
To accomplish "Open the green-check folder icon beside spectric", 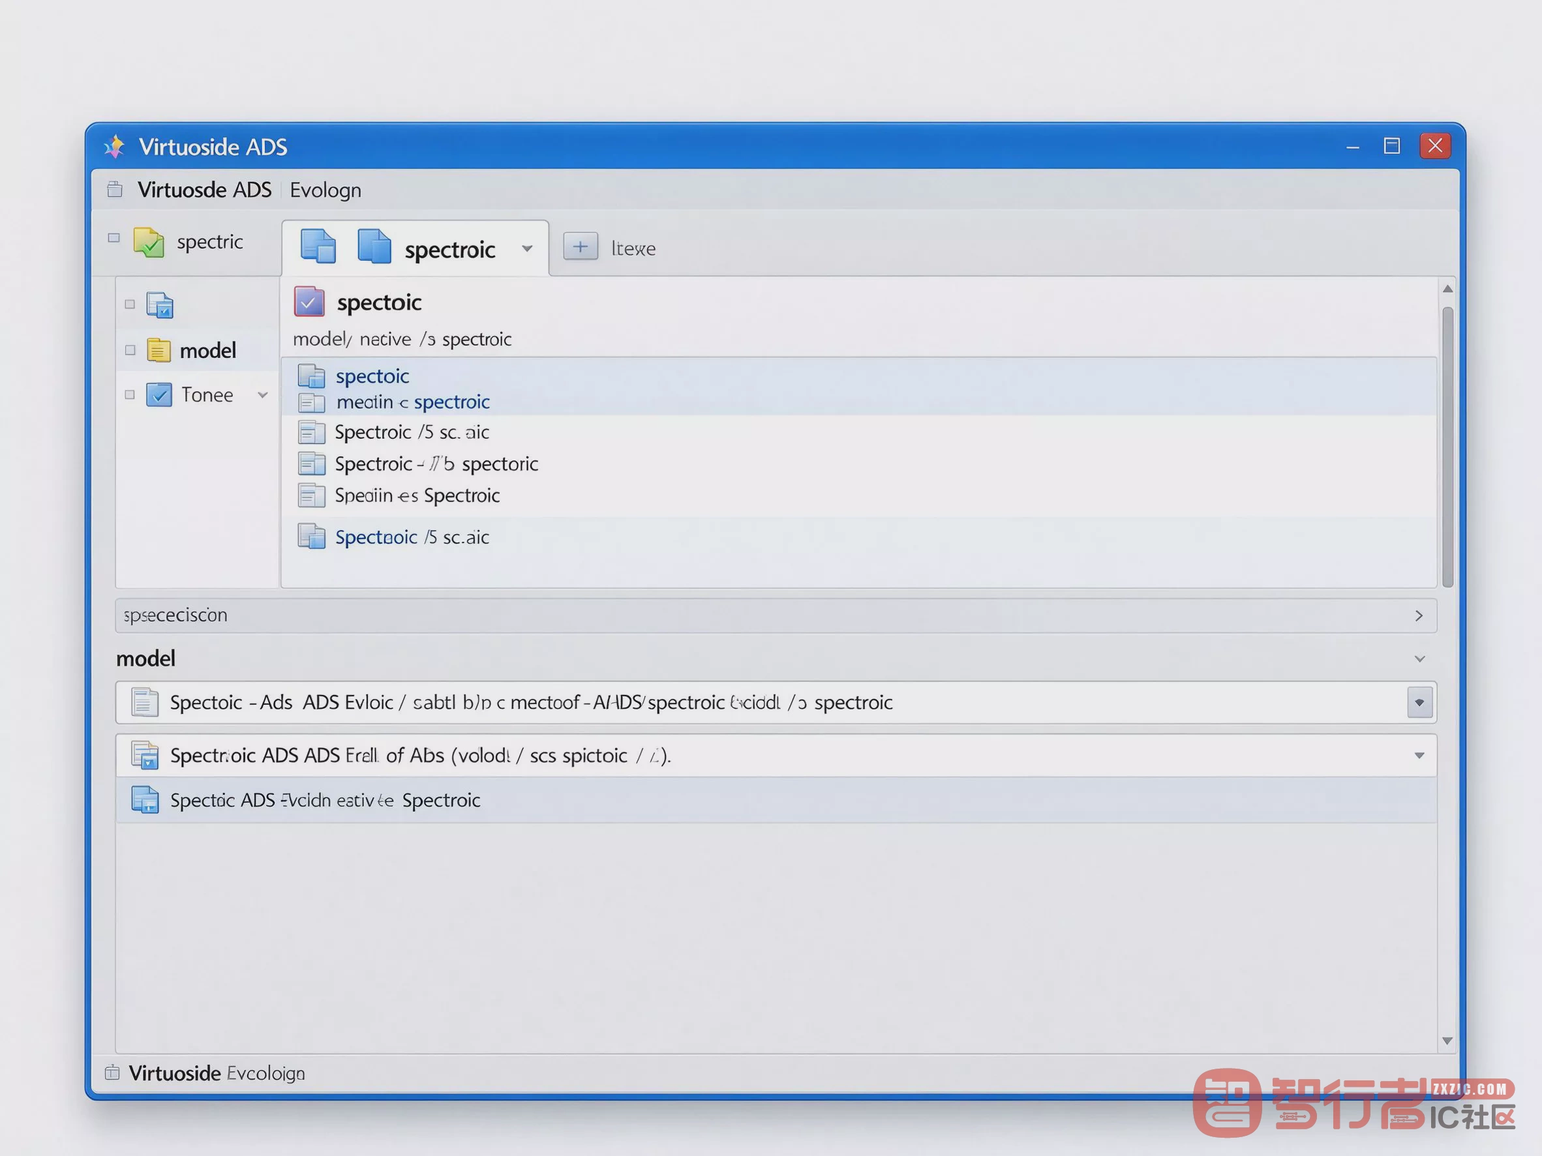I will point(149,242).
